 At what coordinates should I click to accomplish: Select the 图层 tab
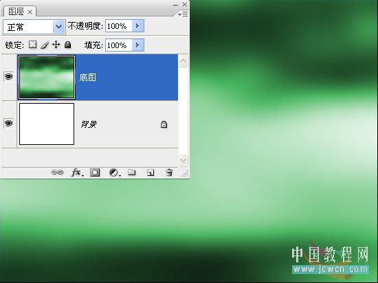(x=20, y=12)
